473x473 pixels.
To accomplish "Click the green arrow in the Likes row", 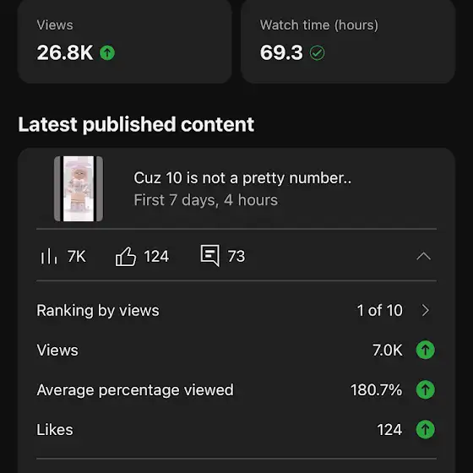I will coord(426,430).
